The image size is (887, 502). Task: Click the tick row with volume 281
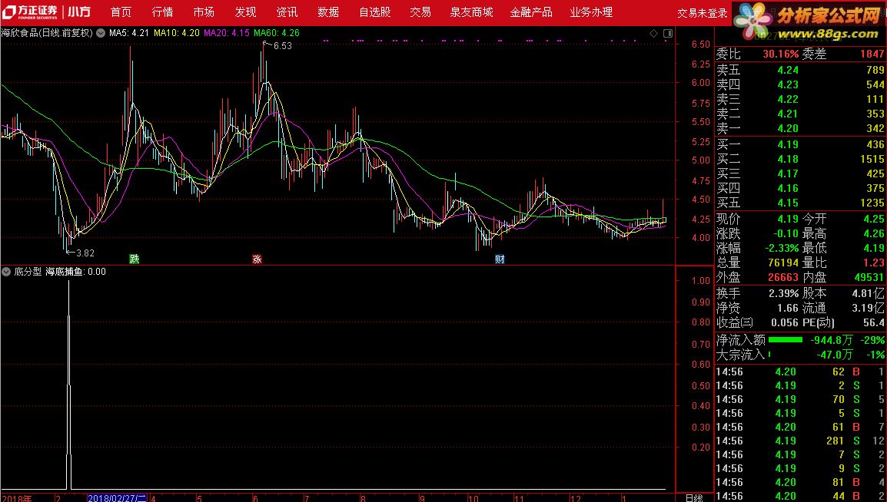(x=800, y=441)
